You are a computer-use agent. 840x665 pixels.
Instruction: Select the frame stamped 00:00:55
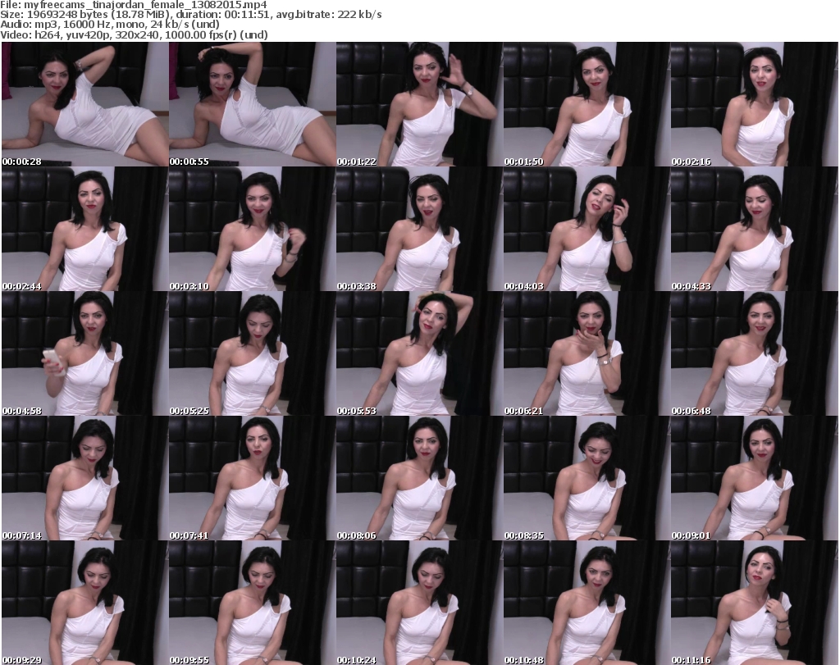pyautogui.click(x=253, y=104)
